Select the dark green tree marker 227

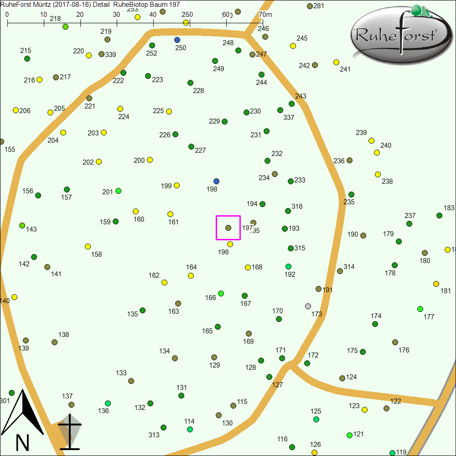(x=192, y=146)
